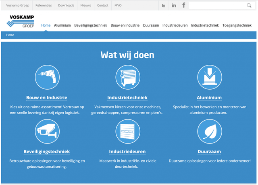The image size is (258, 185).
Task: Click text 'Kies uit ons ruime assortiment!'
Action: pos(36,107)
